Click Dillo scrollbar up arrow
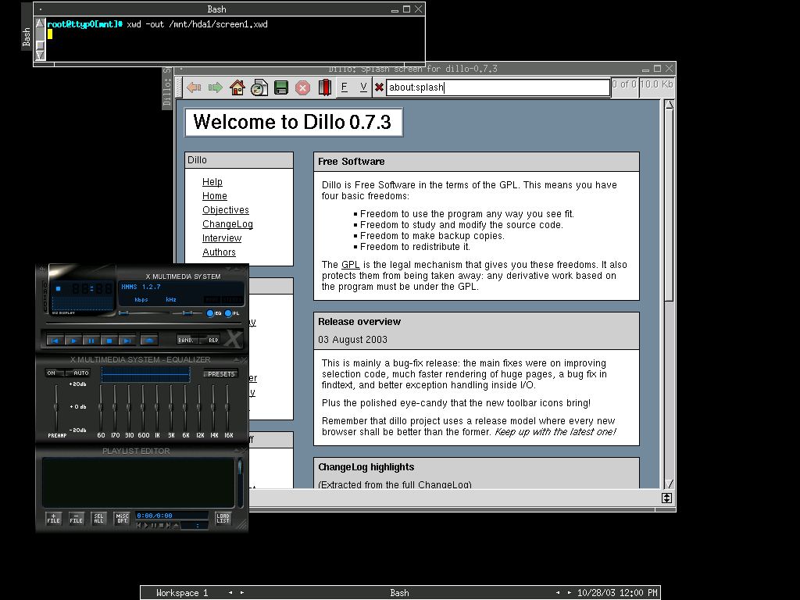Image resolution: width=800 pixels, height=600 pixels. (x=670, y=105)
